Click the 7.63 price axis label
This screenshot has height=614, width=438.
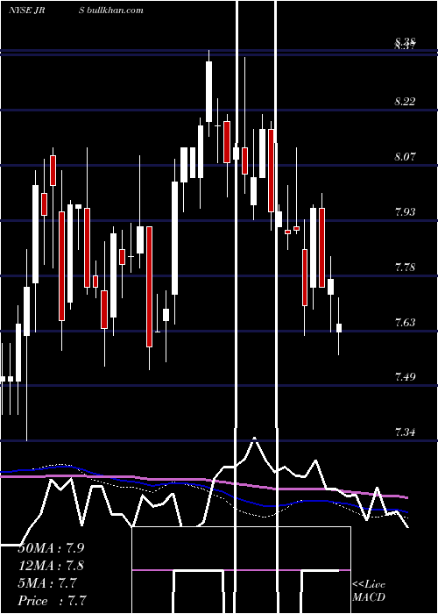click(x=405, y=323)
